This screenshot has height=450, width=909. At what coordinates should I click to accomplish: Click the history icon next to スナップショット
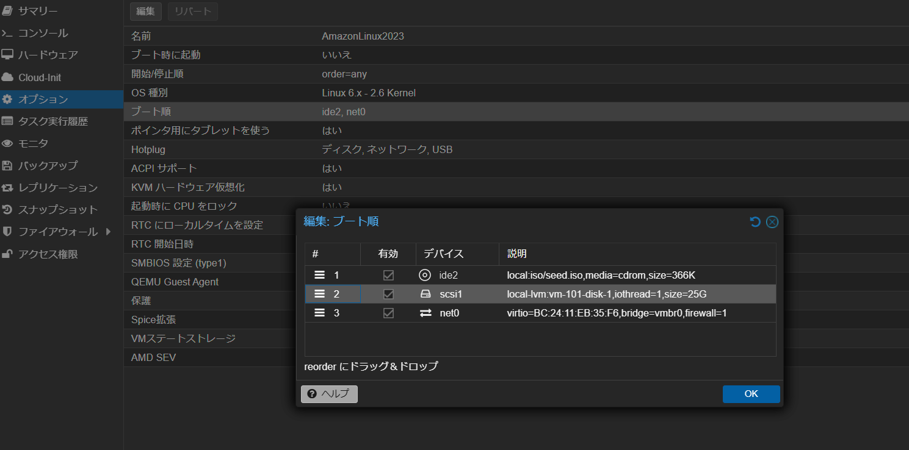pyautogui.click(x=7, y=209)
